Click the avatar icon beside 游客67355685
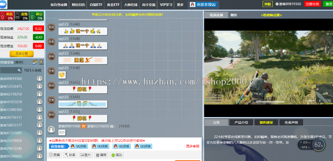The height and width of the screenshot is (161, 333). click(x=39, y=133)
